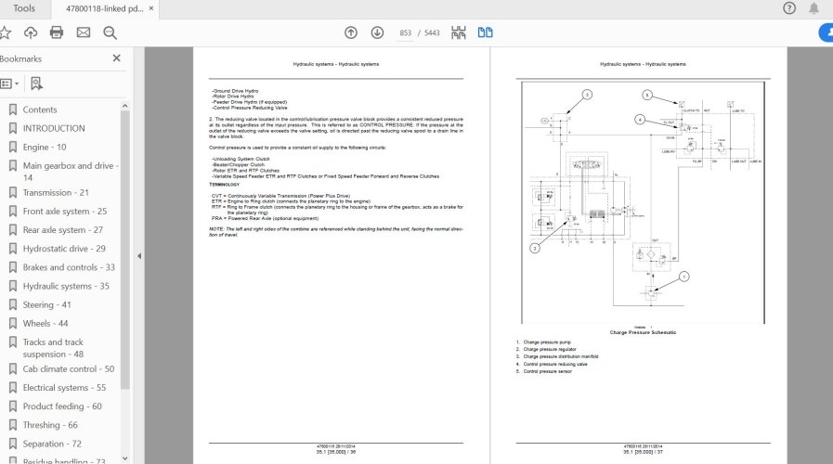Open the Separation - 72 bookmark
The width and height of the screenshot is (833, 464).
click(52, 444)
